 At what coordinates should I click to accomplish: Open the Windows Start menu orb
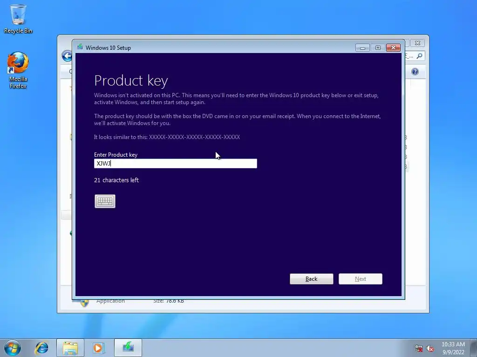[x=13, y=348]
